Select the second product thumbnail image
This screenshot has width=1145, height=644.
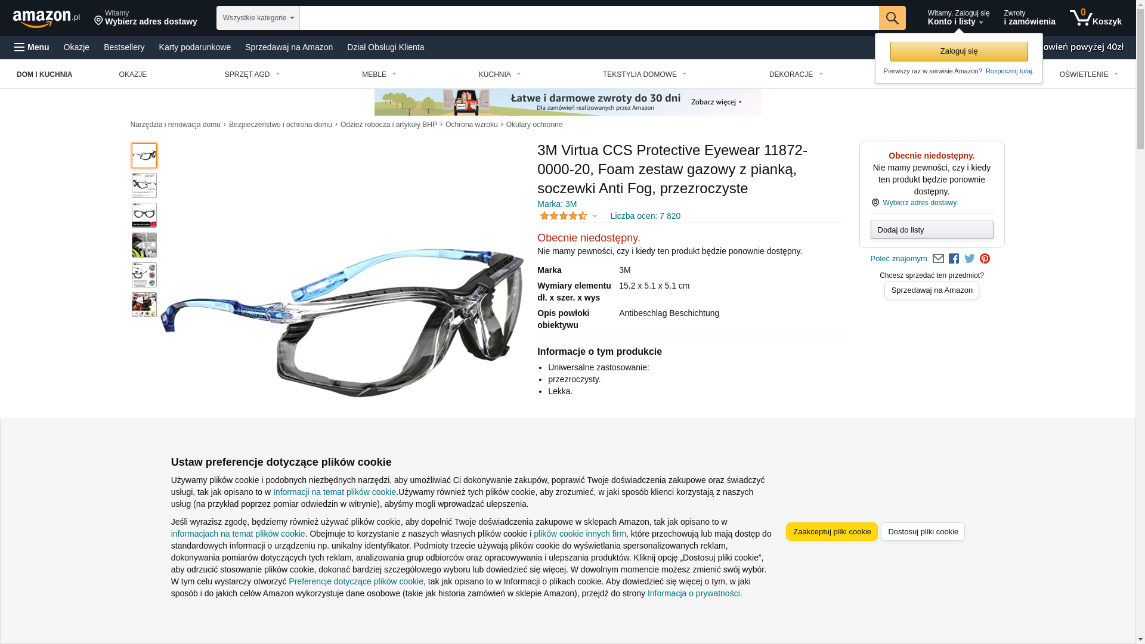pyautogui.click(x=144, y=185)
